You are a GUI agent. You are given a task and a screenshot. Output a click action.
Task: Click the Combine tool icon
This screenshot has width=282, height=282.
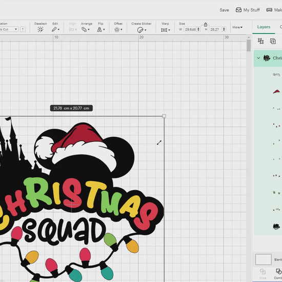click(278, 272)
